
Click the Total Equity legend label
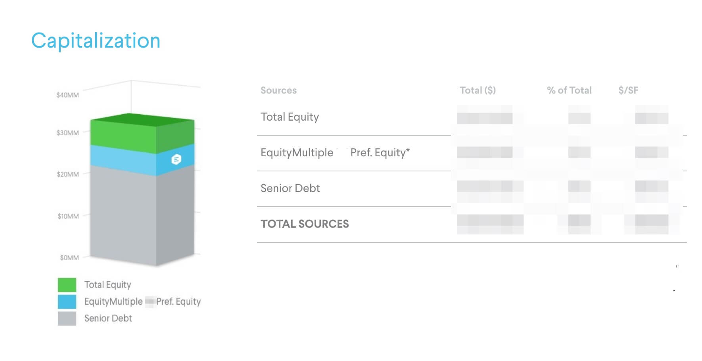[107, 285]
